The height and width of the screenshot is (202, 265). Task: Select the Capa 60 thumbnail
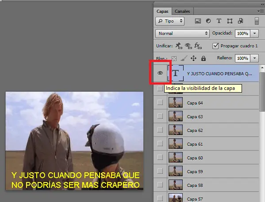point(176,157)
